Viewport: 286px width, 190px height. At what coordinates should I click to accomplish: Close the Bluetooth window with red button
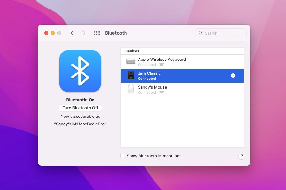click(46, 33)
